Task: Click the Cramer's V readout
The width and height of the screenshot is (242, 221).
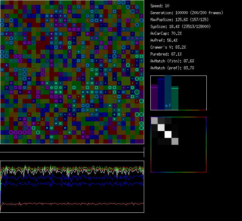Action: [168, 47]
